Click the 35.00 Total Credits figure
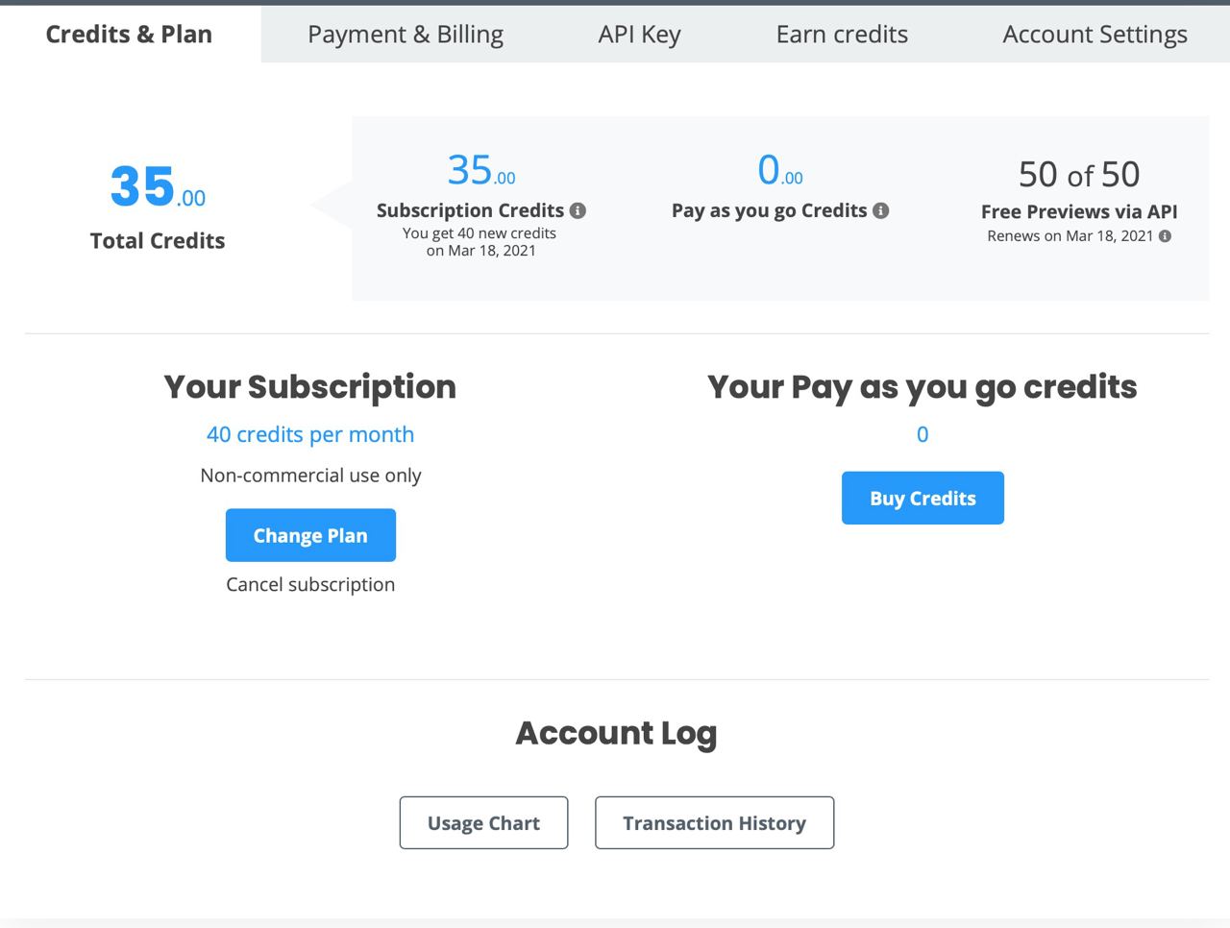Image resolution: width=1230 pixels, height=928 pixels. (x=158, y=186)
